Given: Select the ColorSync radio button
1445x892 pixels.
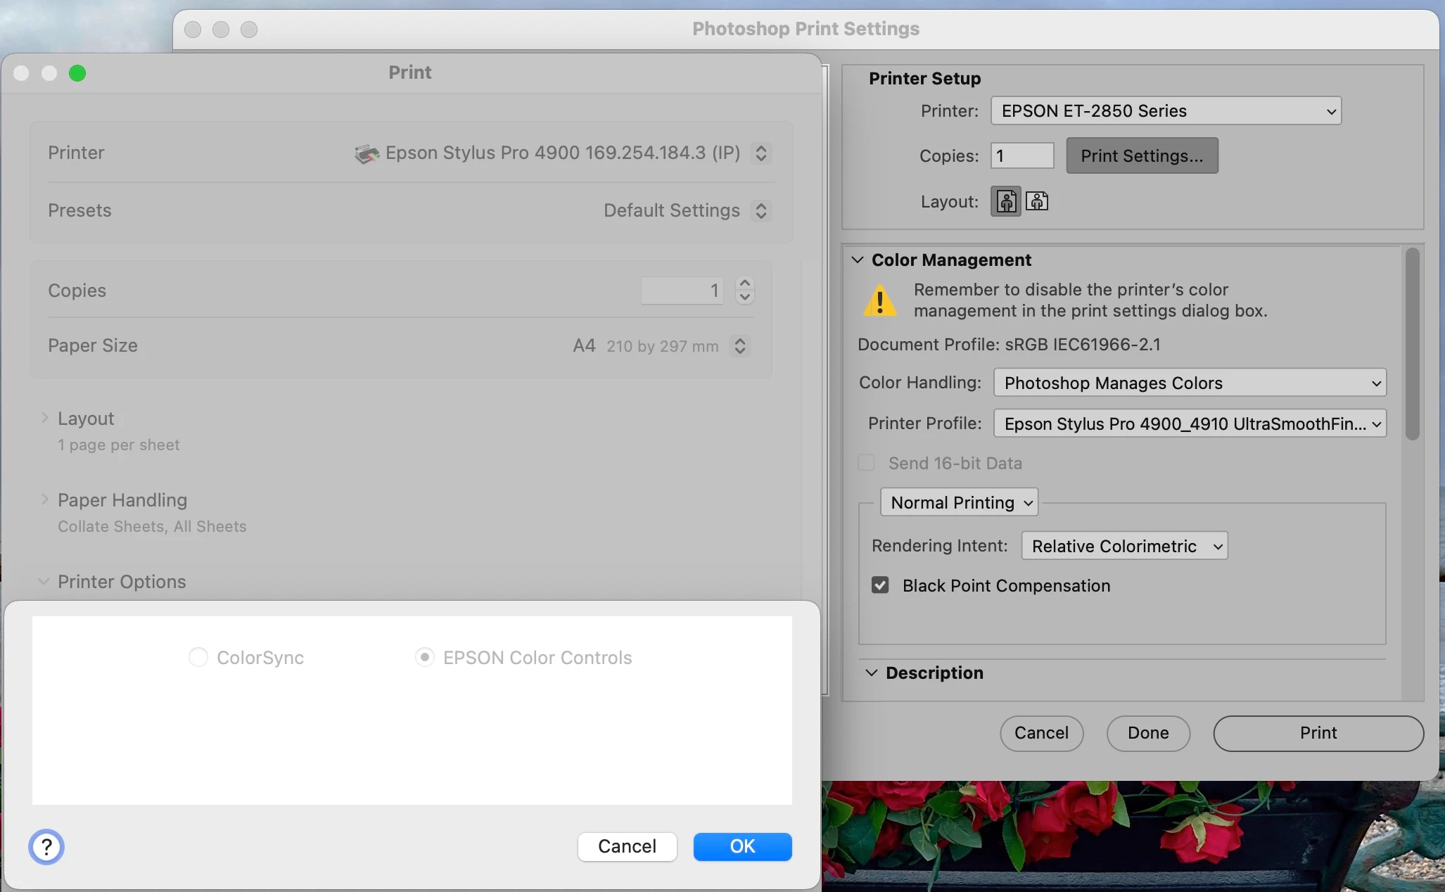Looking at the screenshot, I should [198, 657].
